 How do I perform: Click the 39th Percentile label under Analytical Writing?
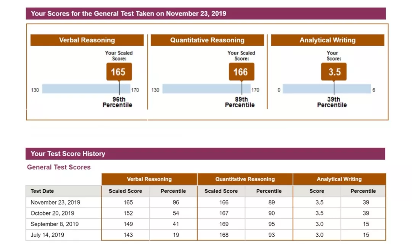(x=332, y=102)
